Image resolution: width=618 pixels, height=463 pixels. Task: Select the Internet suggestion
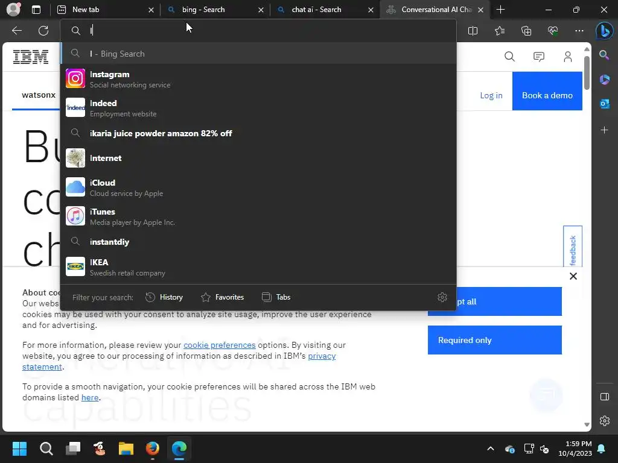258,159
